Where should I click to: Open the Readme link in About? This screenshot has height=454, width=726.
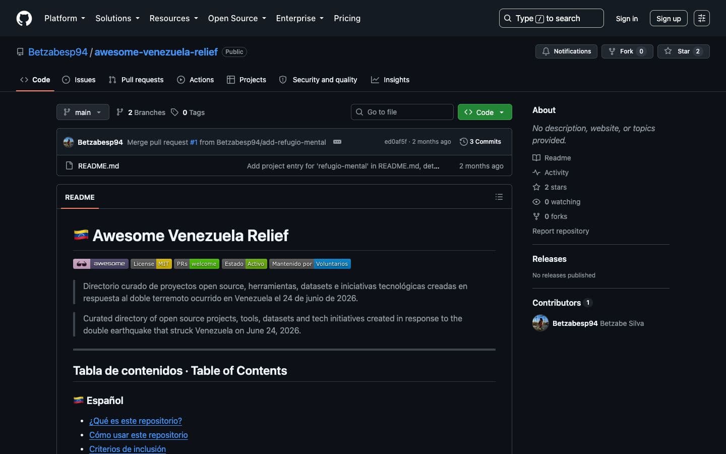point(552,158)
